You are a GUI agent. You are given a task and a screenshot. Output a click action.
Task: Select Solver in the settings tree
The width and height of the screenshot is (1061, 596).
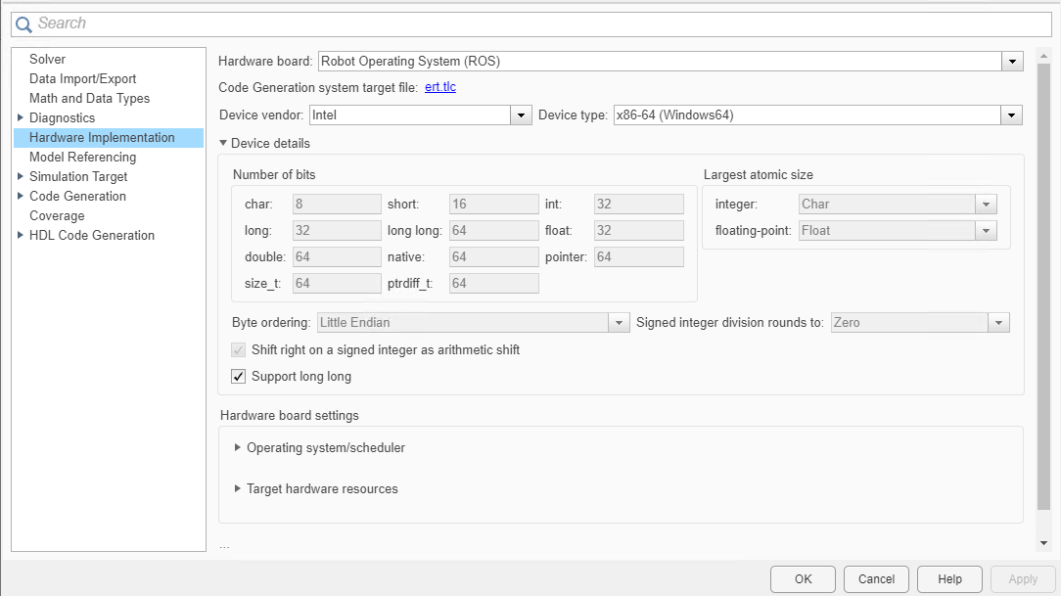(47, 60)
